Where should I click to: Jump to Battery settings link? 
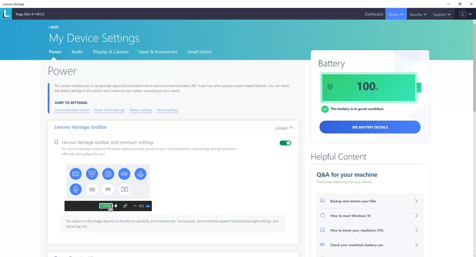pyautogui.click(x=141, y=110)
